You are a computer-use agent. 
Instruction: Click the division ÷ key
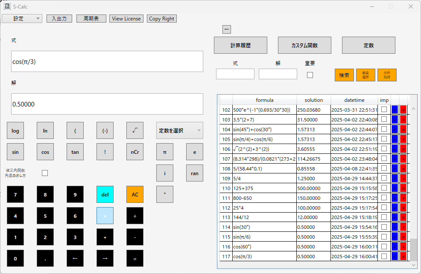pos(135,216)
